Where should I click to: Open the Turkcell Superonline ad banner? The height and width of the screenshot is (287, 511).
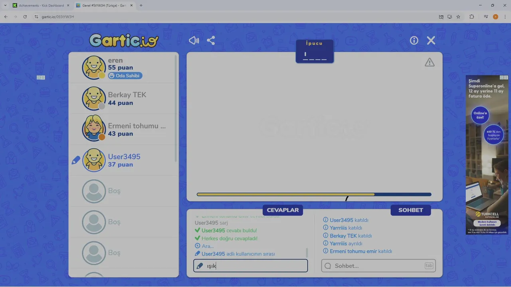tap(487, 155)
